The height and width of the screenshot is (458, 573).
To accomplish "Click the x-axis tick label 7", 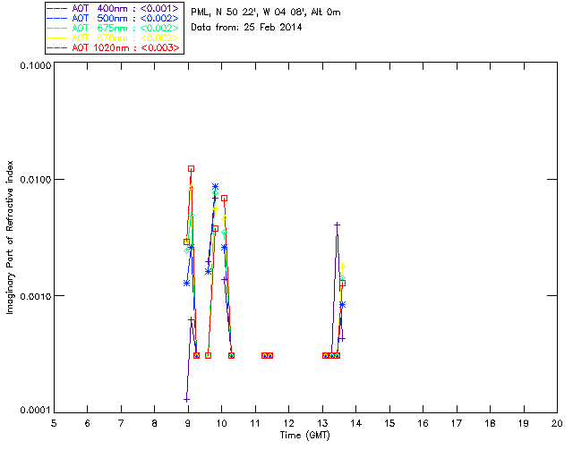I will pos(121,423).
